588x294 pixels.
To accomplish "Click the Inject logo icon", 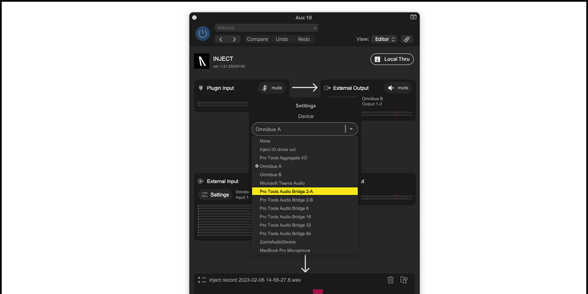I will (201, 61).
